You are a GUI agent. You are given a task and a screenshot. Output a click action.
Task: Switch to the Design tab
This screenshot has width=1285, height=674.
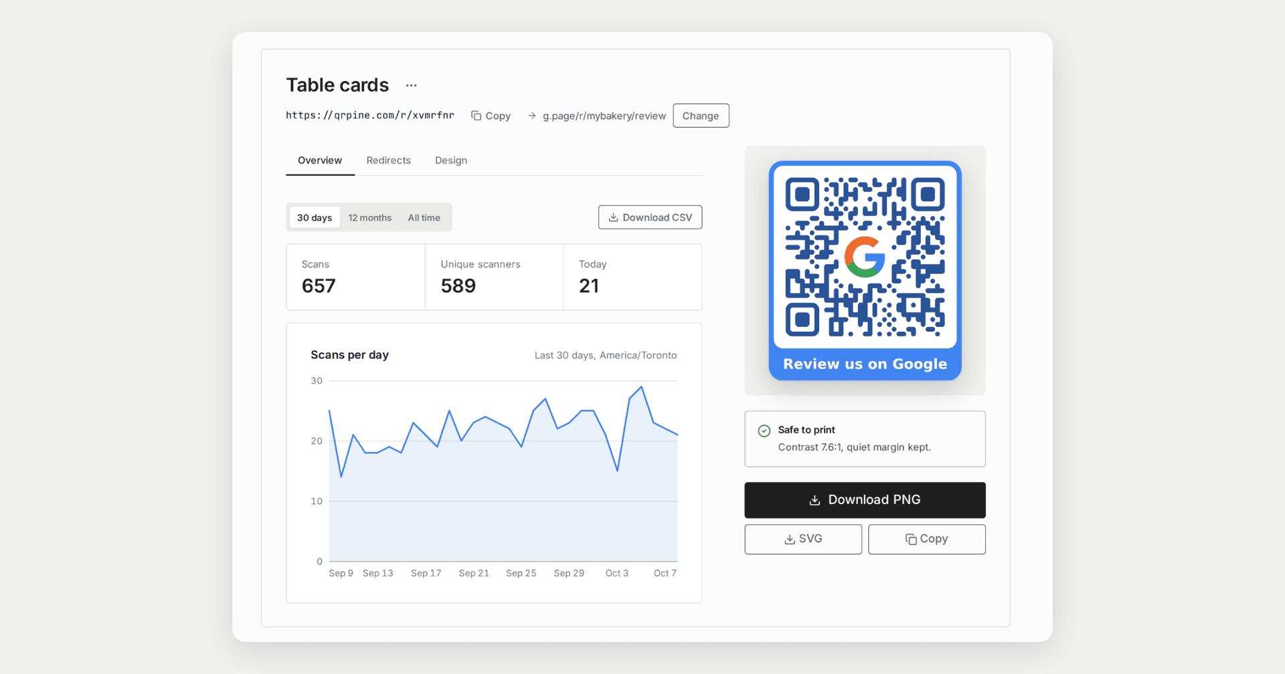click(x=451, y=160)
